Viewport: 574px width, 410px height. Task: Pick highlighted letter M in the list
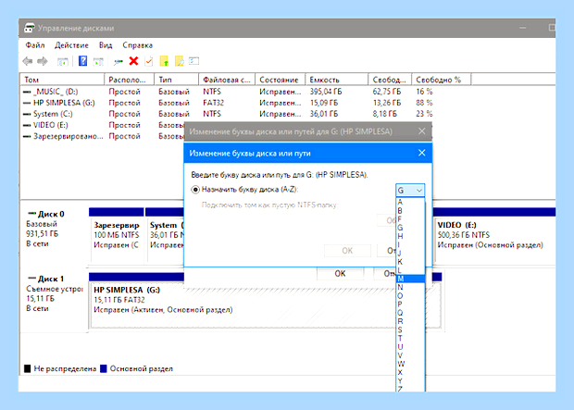click(410, 279)
